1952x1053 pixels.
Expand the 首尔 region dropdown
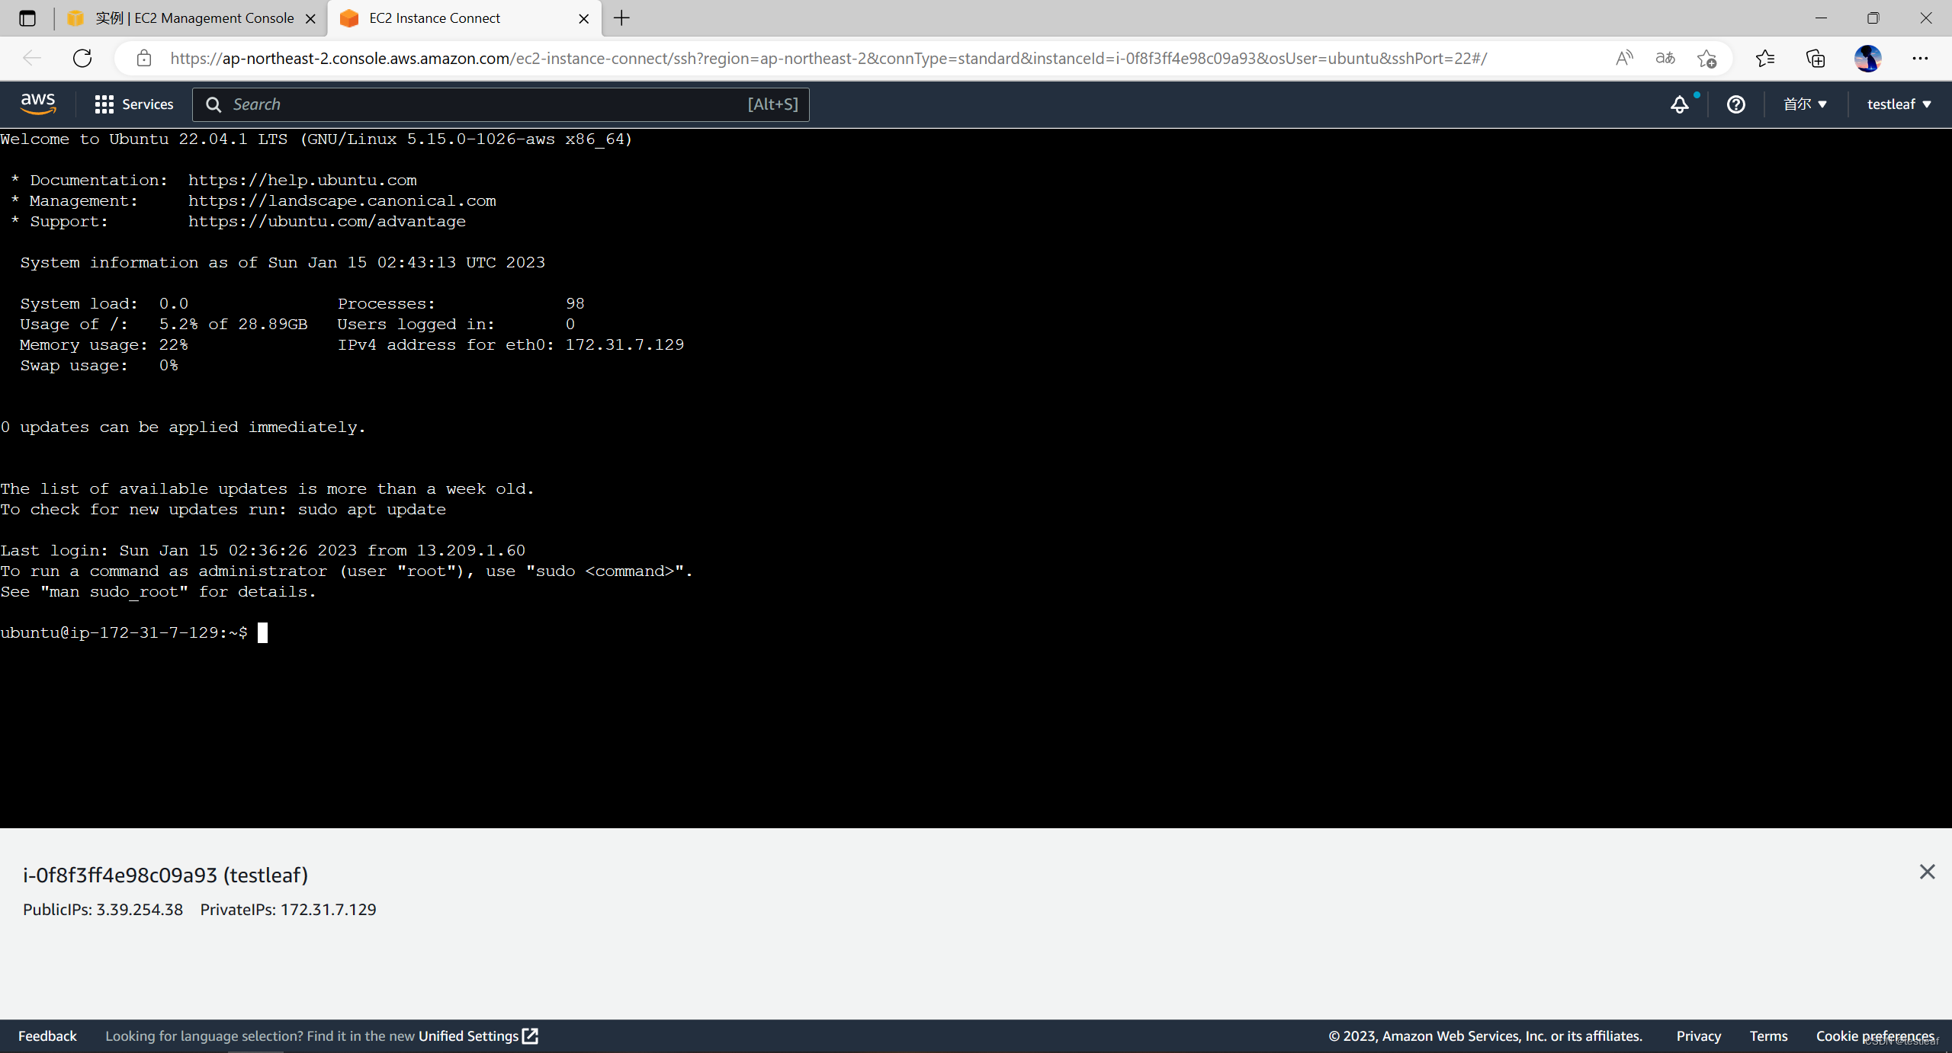(1806, 104)
